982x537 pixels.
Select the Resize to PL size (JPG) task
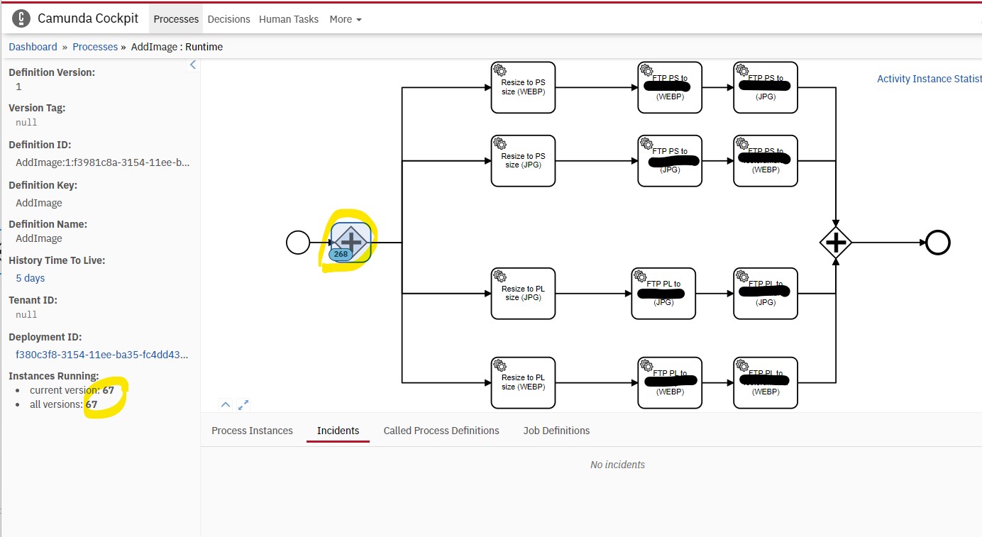(523, 294)
